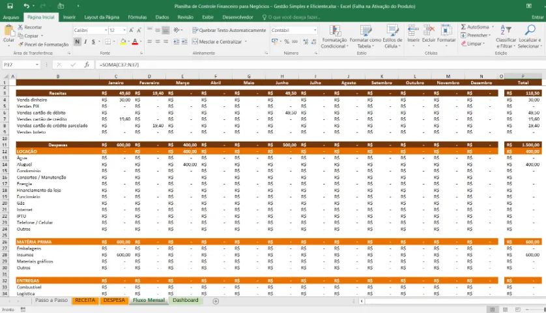The height and width of the screenshot is (313, 546).
Task: Center cell text horizontally
Action: pyautogui.click(x=158, y=42)
